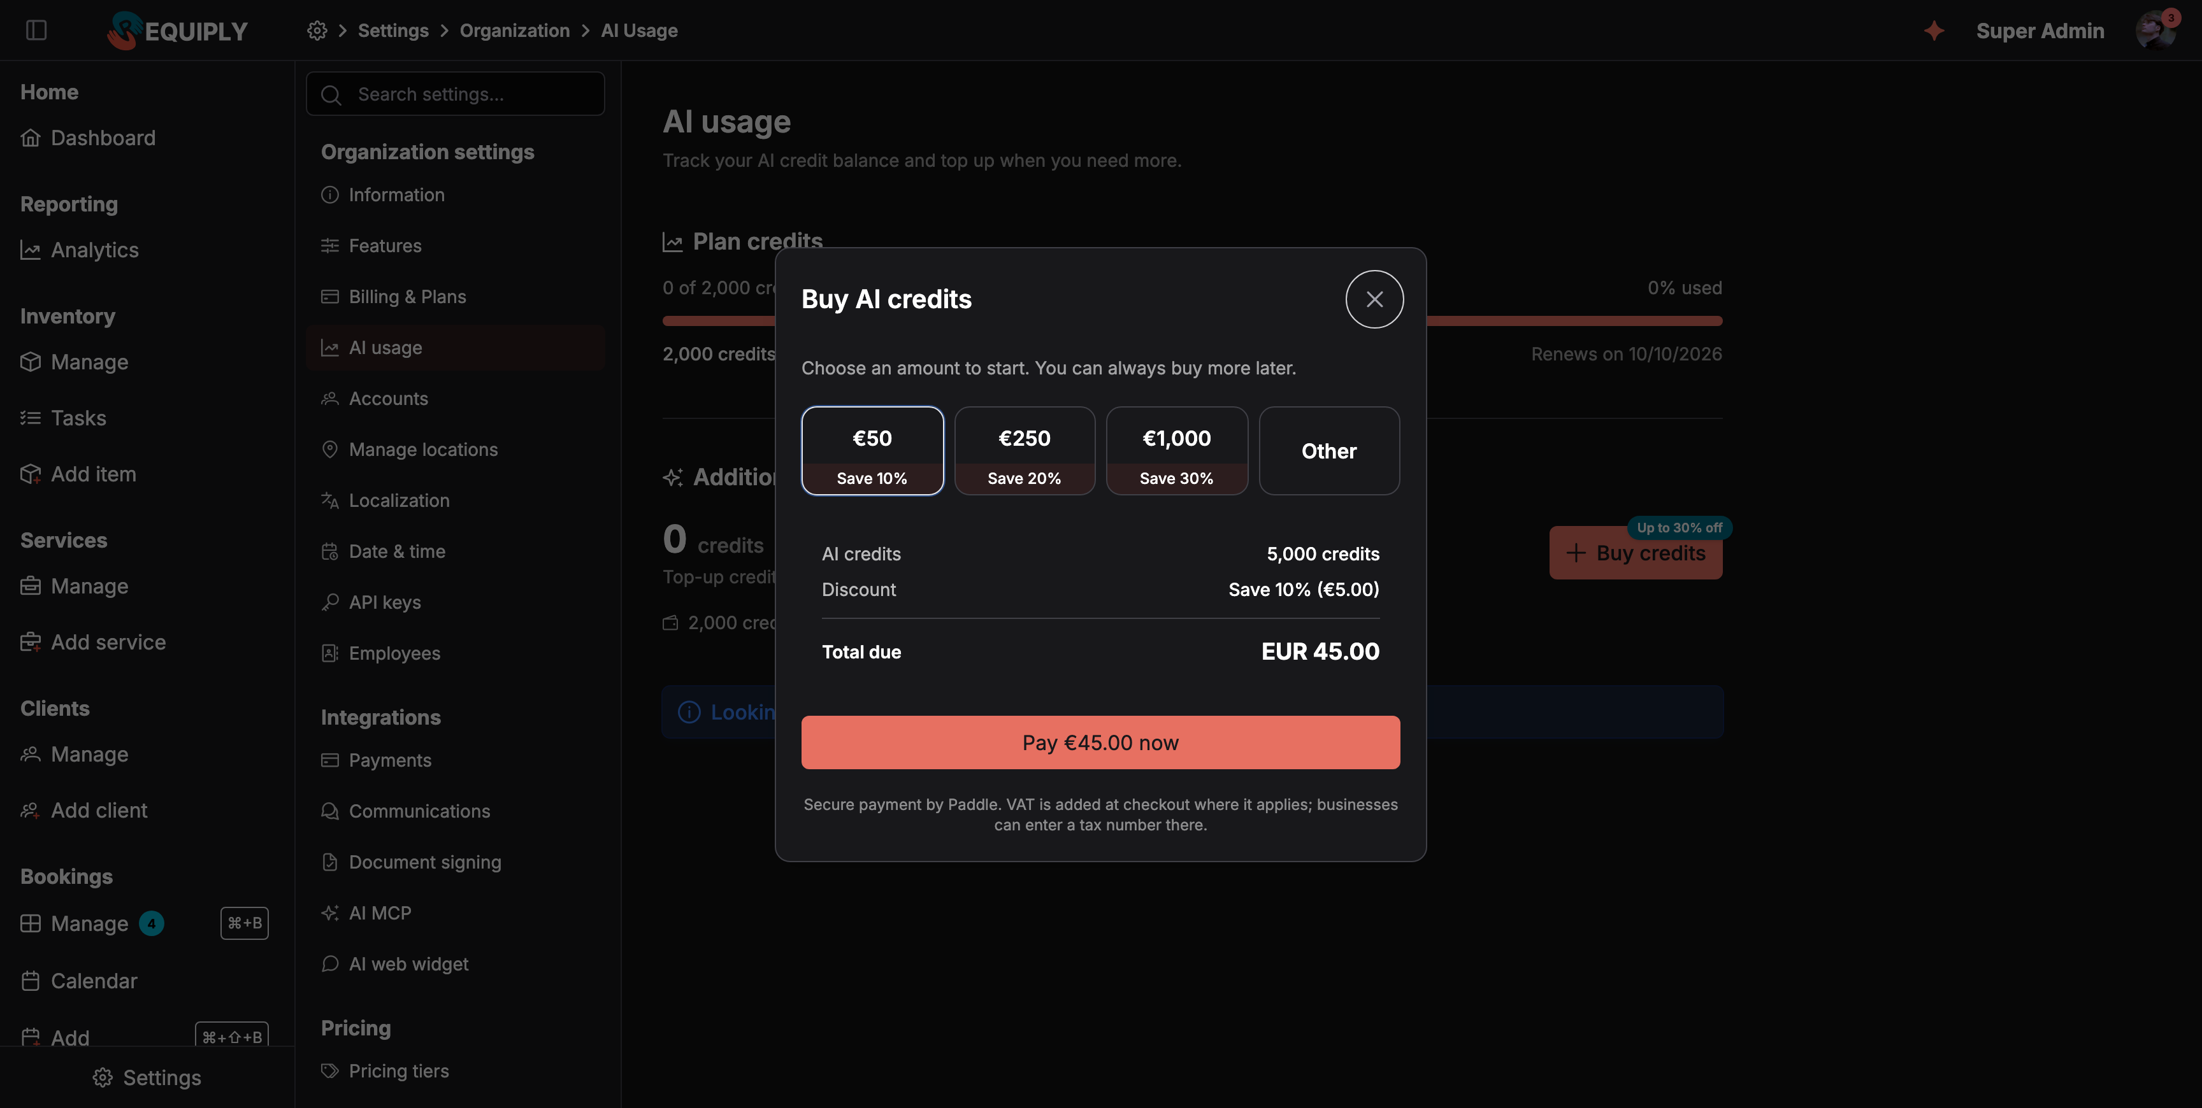Choose the Other amount option

coord(1329,450)
